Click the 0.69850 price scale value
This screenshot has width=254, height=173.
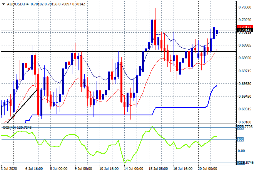pos(245,58)
